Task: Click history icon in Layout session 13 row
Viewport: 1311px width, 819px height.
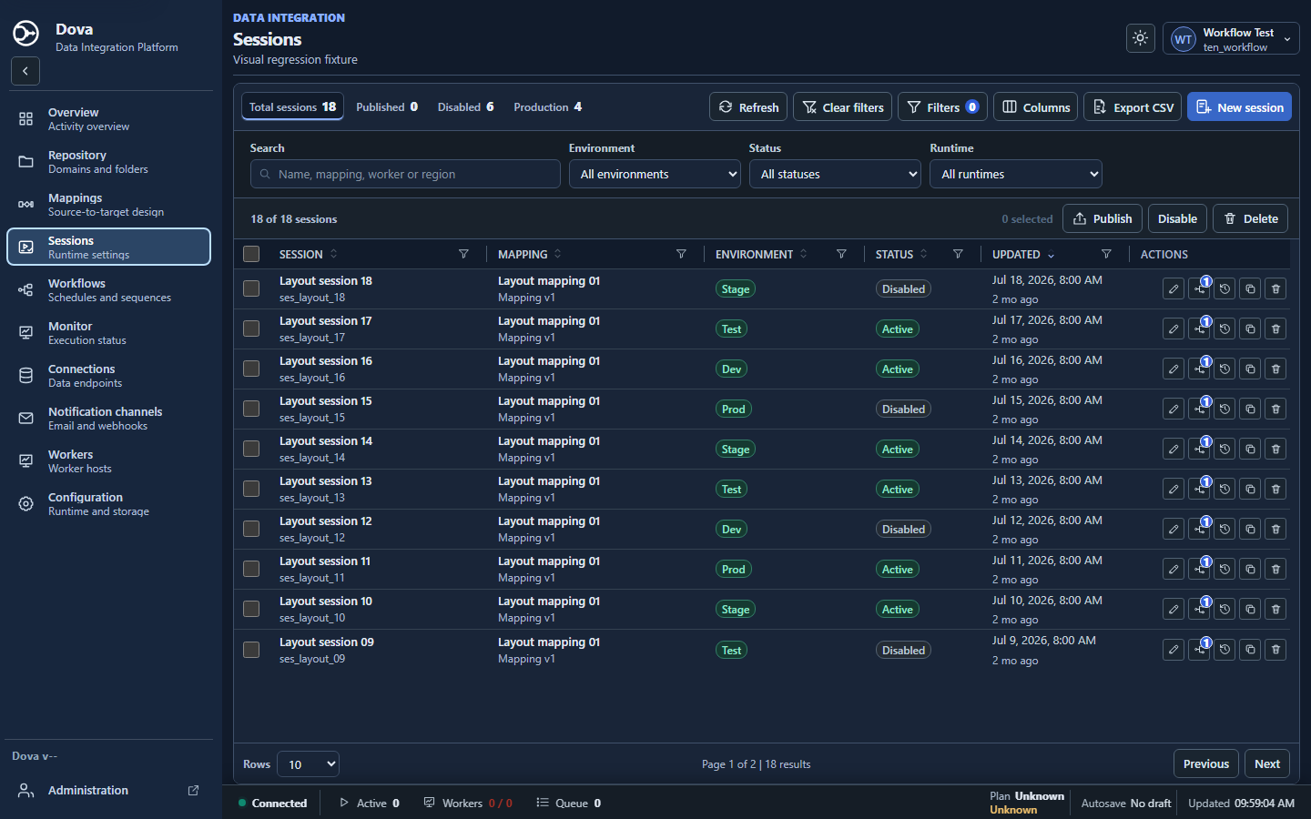Action: (1225, 490)
